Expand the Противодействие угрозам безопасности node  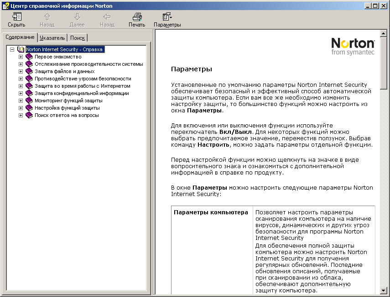[x=21, y=79]
